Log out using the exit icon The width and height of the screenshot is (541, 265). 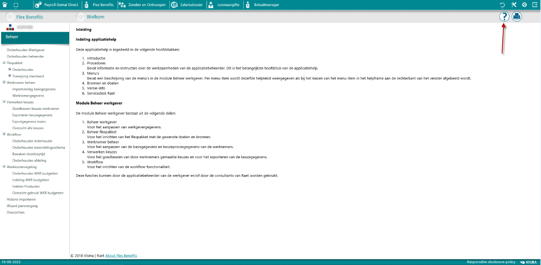(x=535, y=5)
